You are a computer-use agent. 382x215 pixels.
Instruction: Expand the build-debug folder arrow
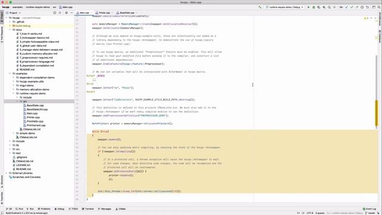coord(10,26)
